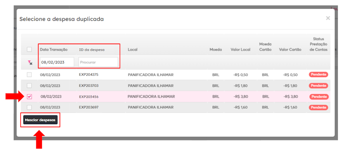This screenshot has height=154, width=346.
Task: Sort by Data Transação column header
Action: tap(53, 50)
